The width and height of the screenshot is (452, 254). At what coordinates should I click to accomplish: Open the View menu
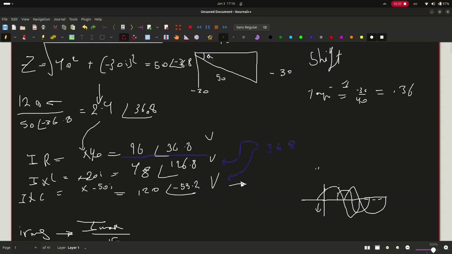point(25,19)
